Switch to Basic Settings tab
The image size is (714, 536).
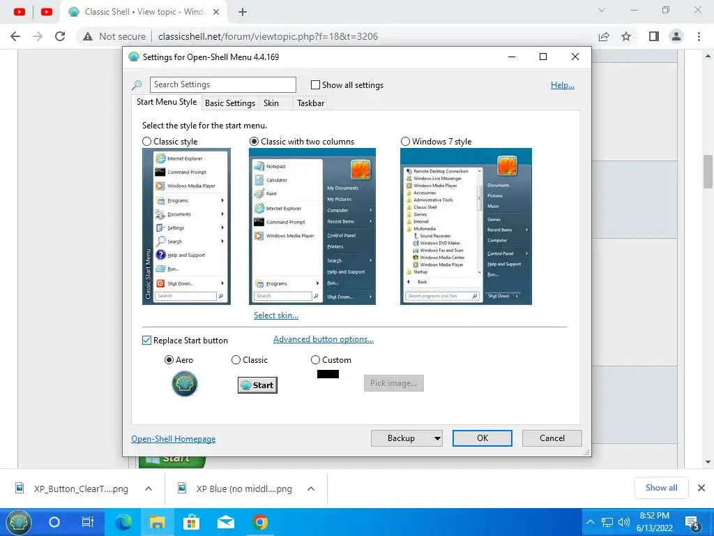pos(230,103)
